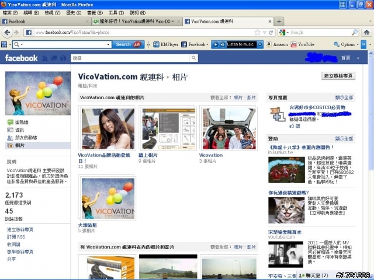374x280 pixels.
Task: Open the 檔案 (F) menu
Action: (x=10, y=13)
